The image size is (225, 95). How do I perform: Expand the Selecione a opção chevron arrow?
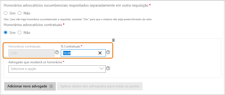tap(101, 69)
